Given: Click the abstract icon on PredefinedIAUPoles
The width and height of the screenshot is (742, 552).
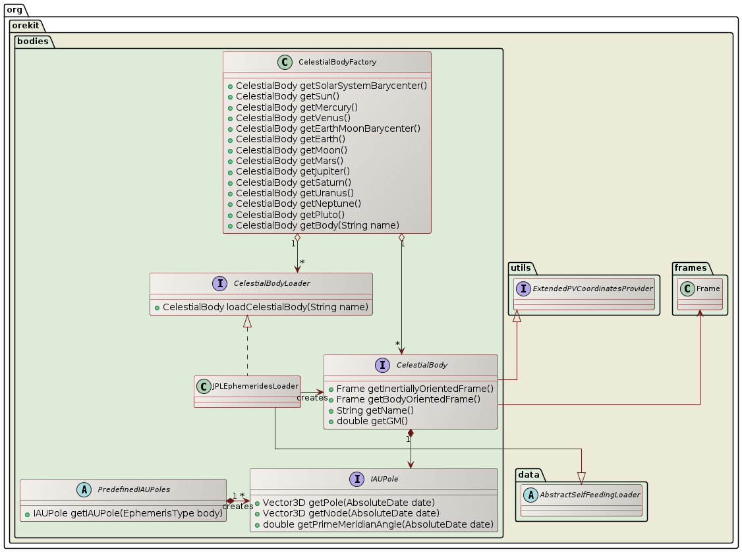Looking at the screenshot, I should coord(85,489).
